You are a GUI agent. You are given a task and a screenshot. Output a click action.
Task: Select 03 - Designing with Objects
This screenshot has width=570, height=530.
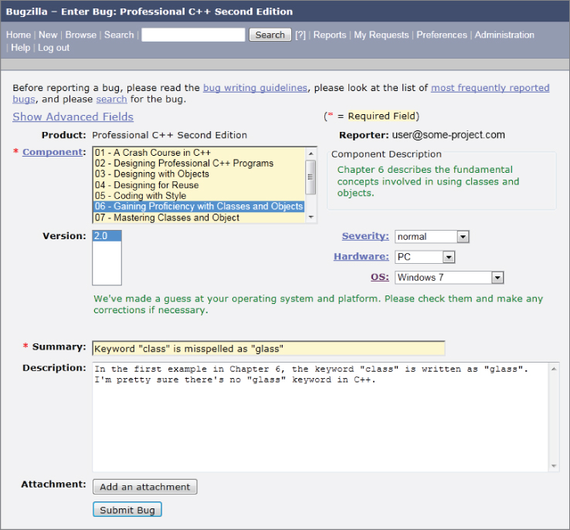click(x=198, y=174)
